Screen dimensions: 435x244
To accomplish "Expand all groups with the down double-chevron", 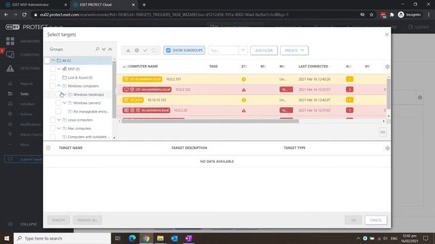I will pyautogui.click(x=103, y=49).
